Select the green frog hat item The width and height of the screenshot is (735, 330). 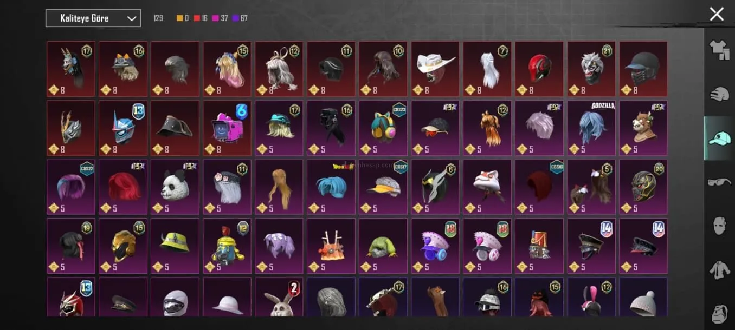(x=383, y=246)
